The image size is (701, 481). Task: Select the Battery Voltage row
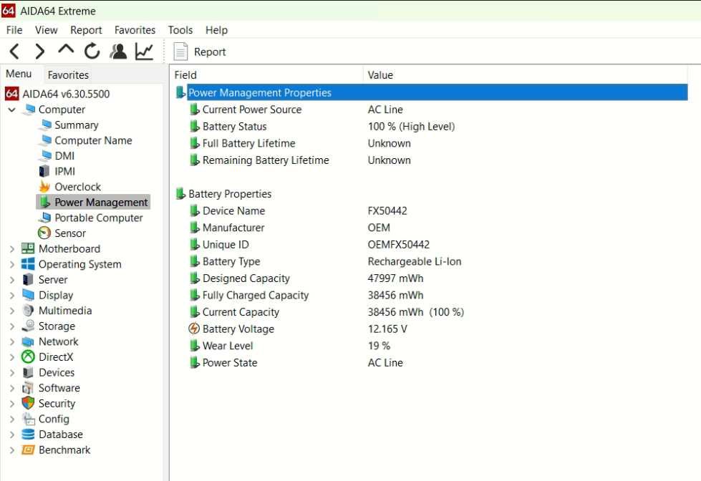(x=238, y=329)
